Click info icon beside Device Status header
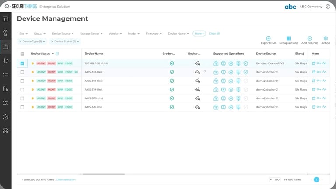This screenshot has width=336, height=189. (57, 53)
